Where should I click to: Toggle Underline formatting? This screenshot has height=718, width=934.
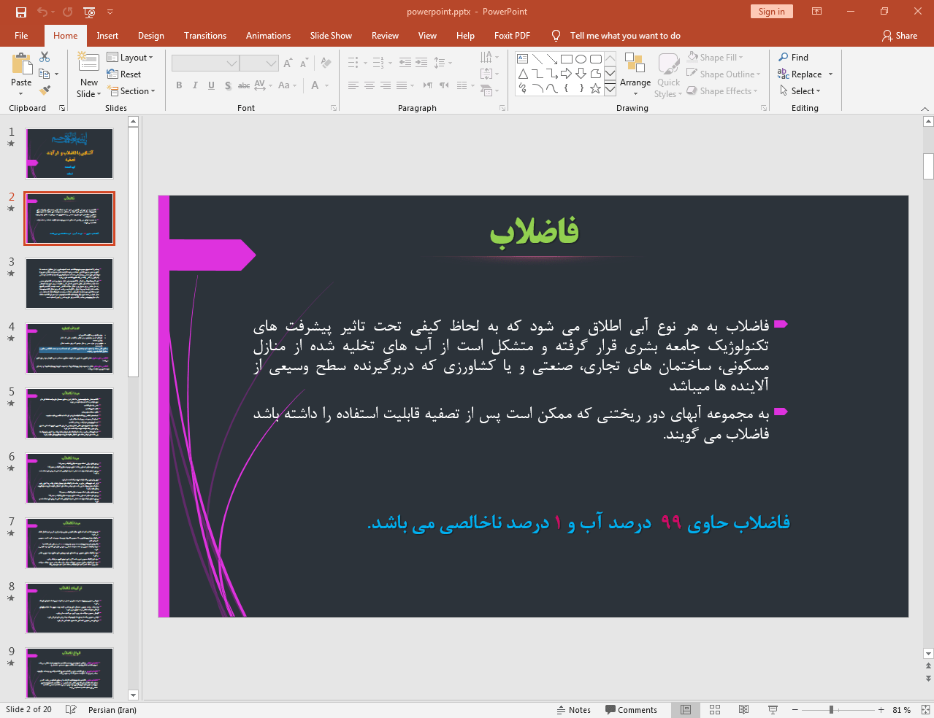click(211, 85)
